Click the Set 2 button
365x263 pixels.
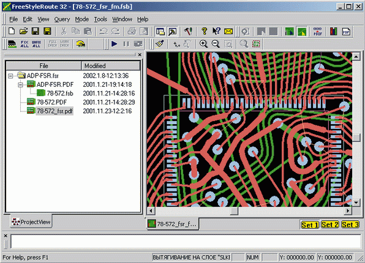click(x=330, y=225)
